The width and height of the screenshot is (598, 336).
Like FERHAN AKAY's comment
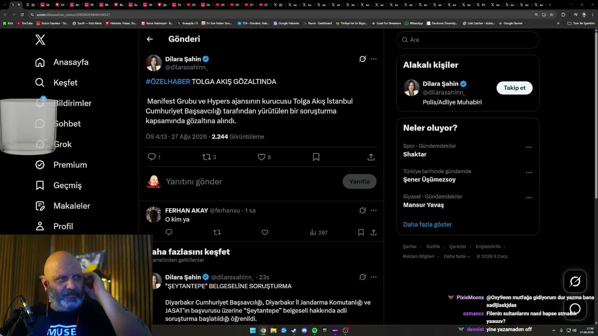pyautogui.click(x=265, y=232)
